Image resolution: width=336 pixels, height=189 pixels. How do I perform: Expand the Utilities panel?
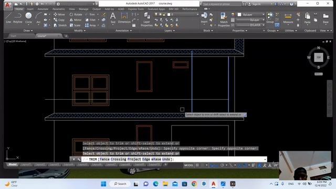point(290,30)
